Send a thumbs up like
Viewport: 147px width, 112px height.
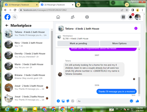coord(137,101)
